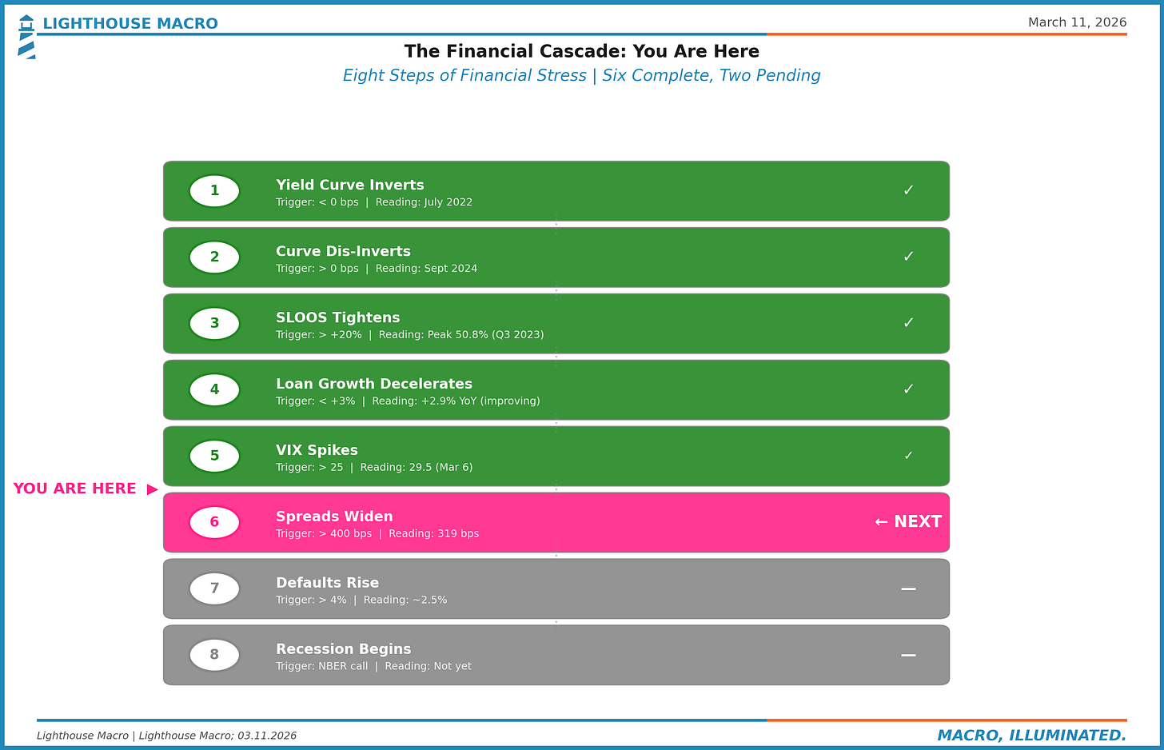Screen dimensions: 1164x750
Task: Click the dash on Recession Begins row
Action: 908,655
